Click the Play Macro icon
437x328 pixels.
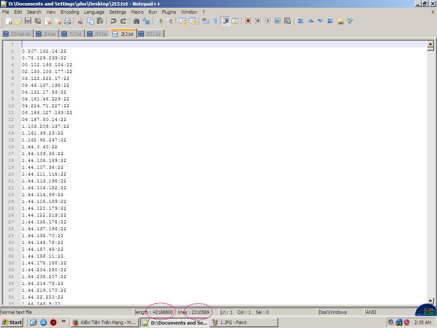pos(268,21)
